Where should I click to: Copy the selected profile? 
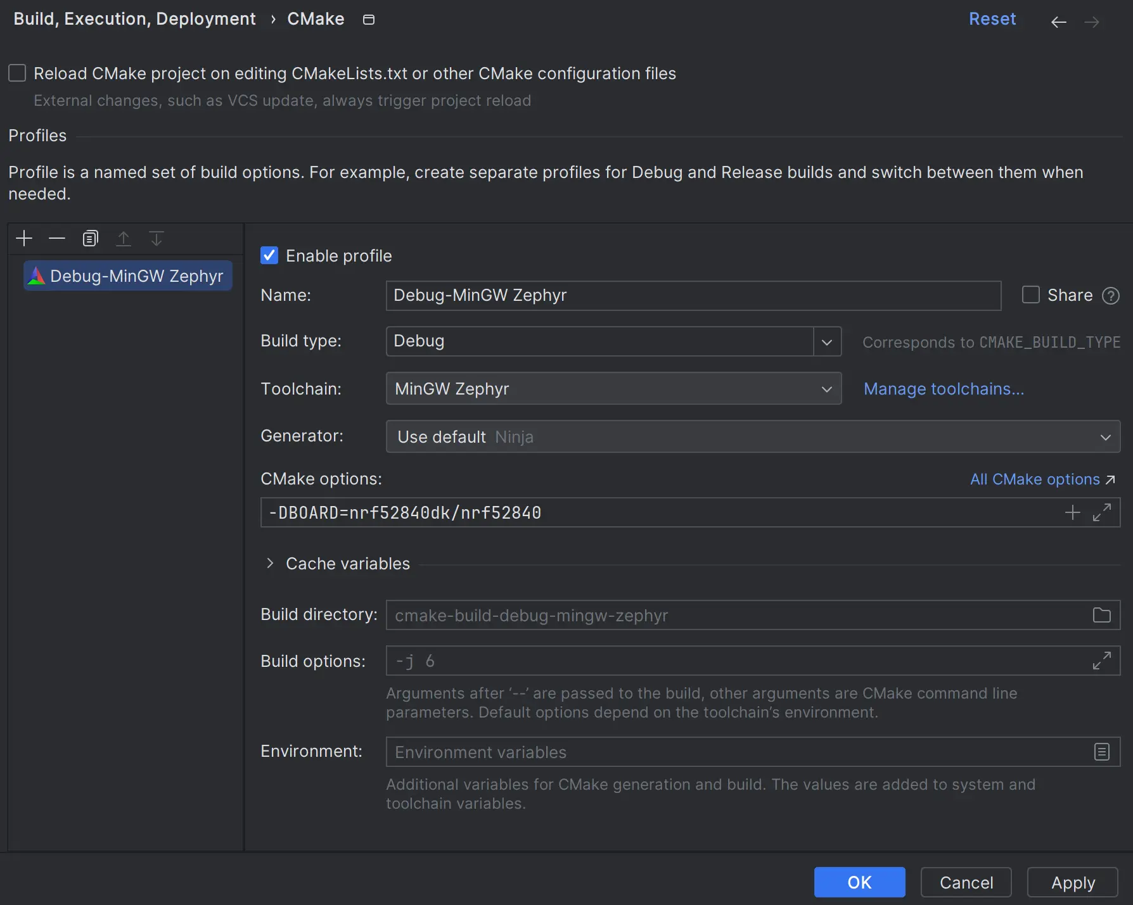coord(91,239)
